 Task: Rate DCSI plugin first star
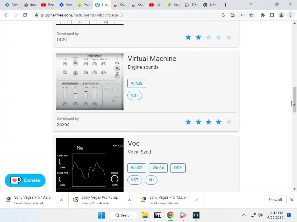188,37
